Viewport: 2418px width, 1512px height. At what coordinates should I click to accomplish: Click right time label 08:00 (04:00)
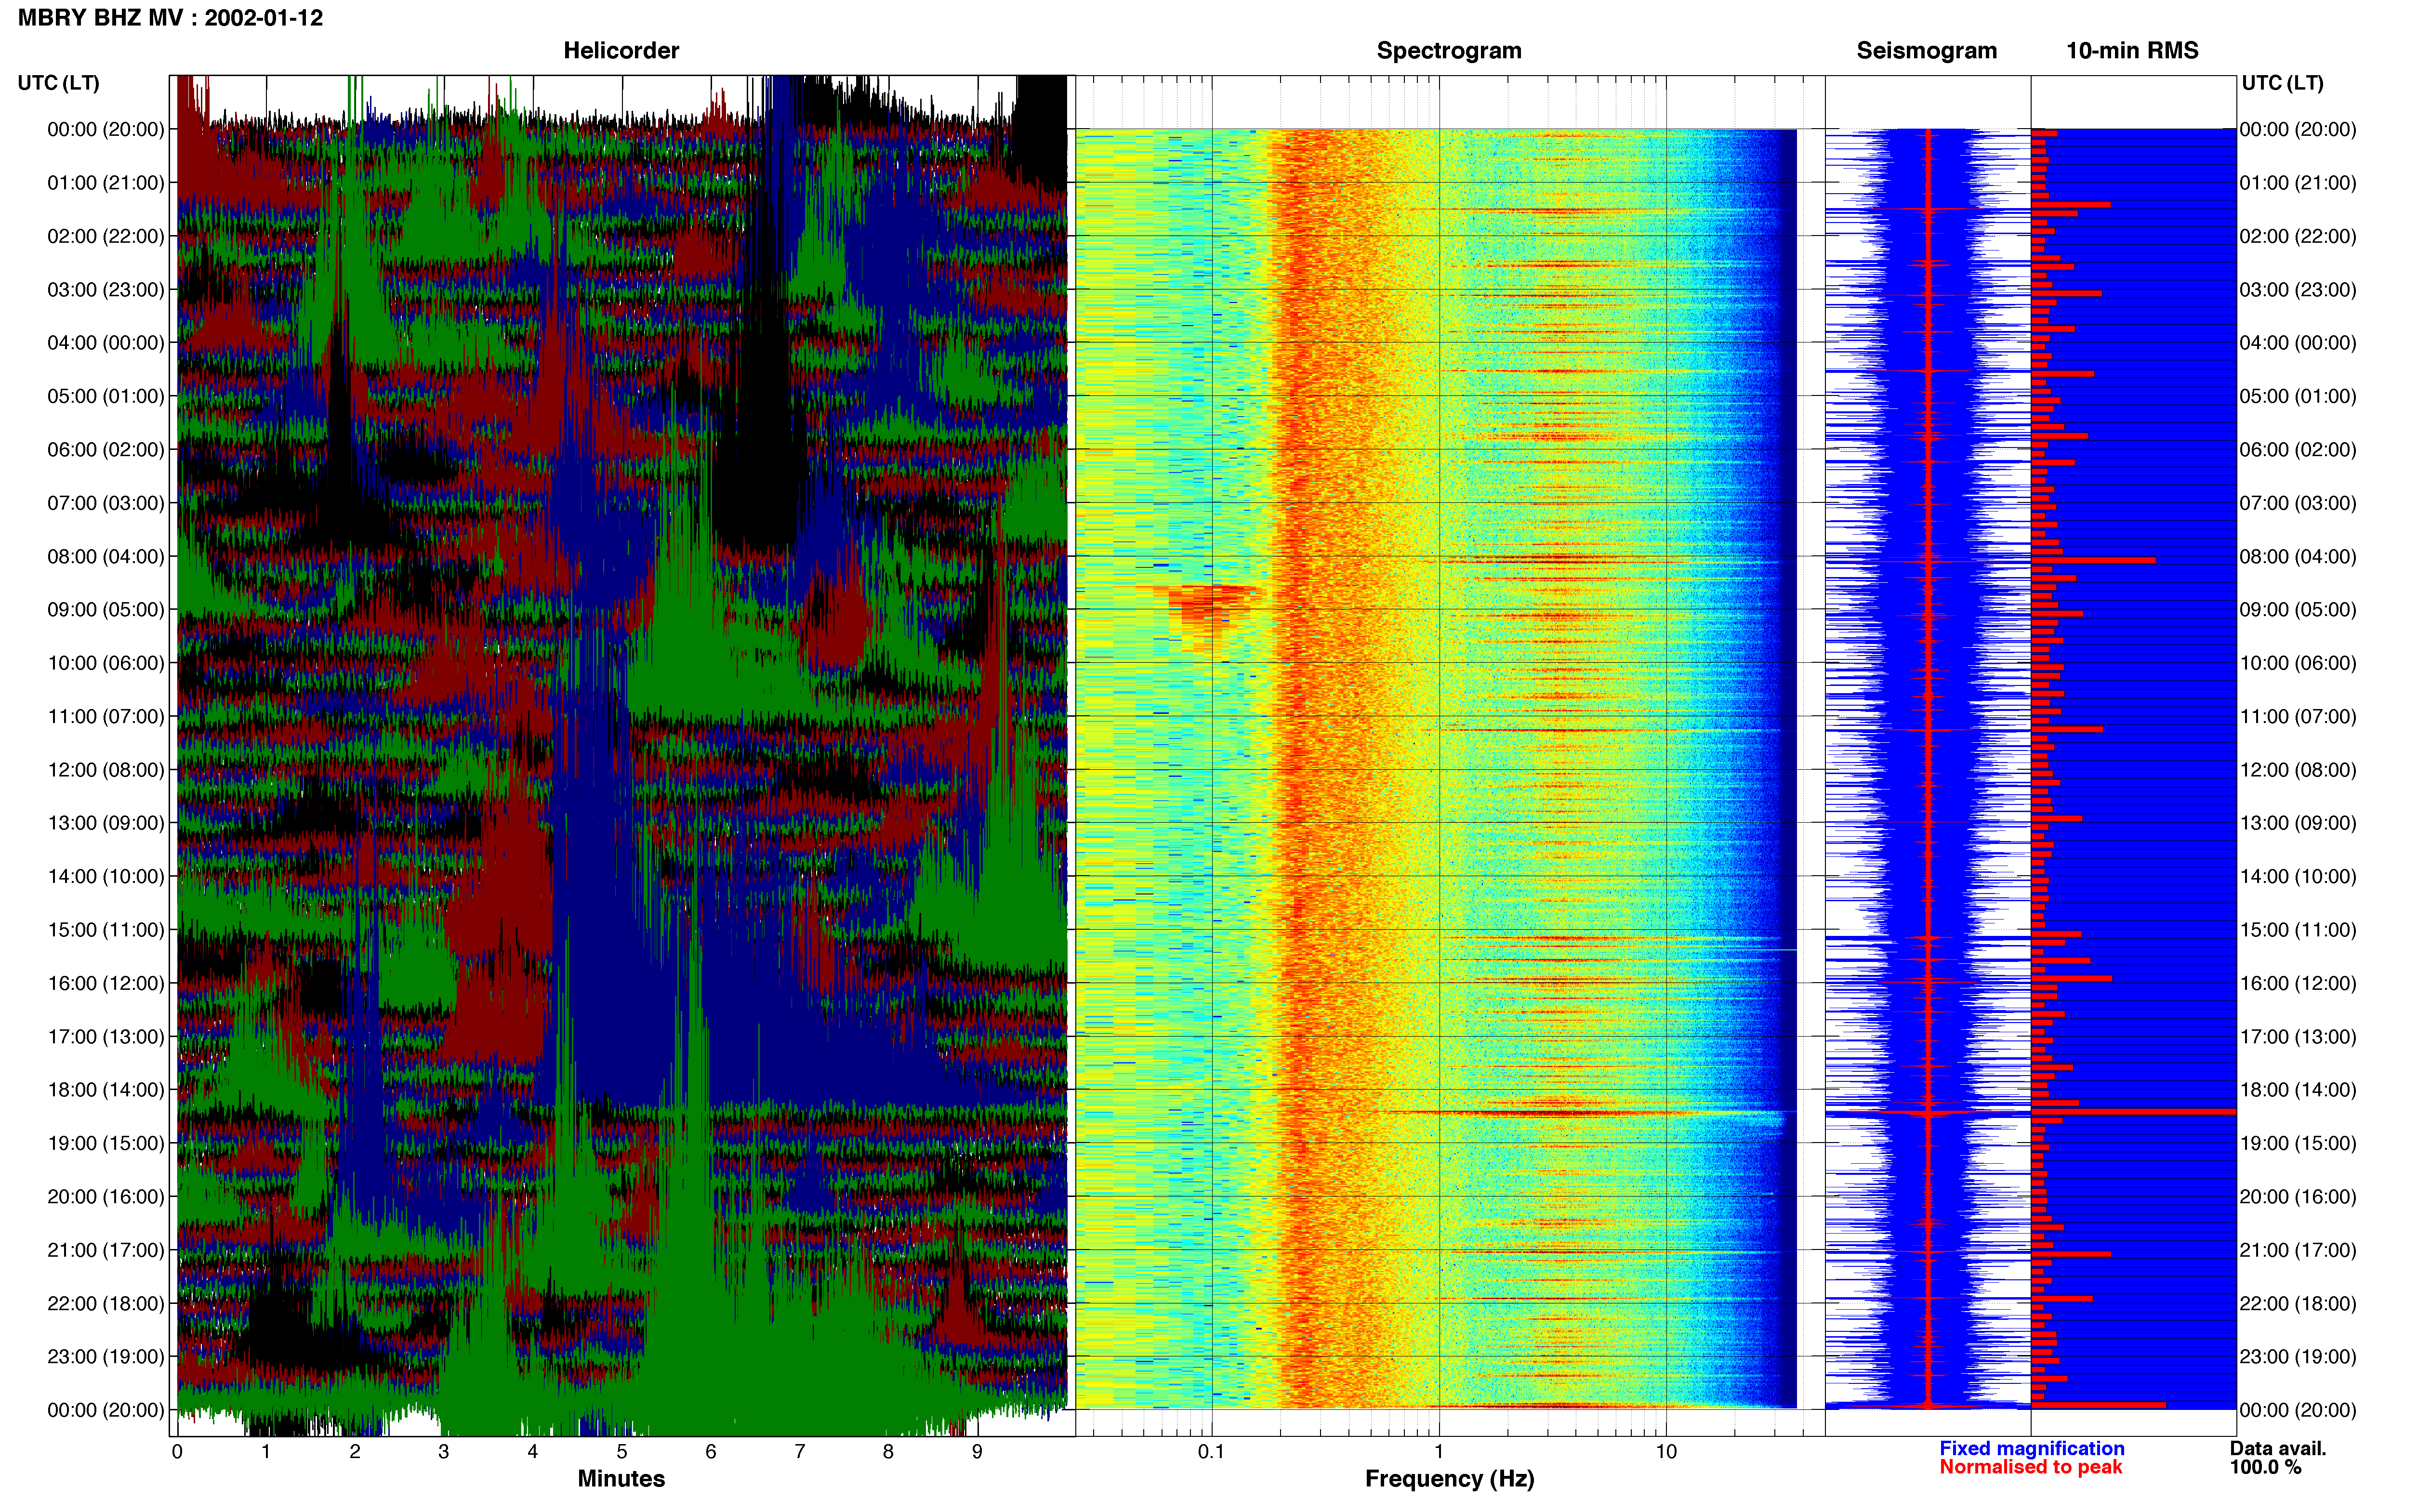tap(2298, 556)
